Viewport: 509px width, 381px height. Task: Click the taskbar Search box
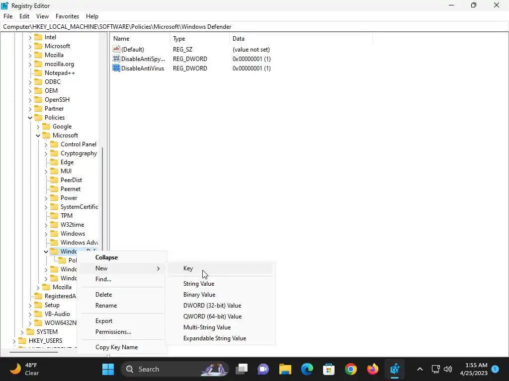pos(174,369)
